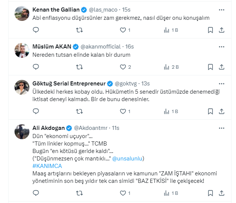The image size is (236, 203).
Task: Open more options for Kenan's tweet
Action: [221, 10]
